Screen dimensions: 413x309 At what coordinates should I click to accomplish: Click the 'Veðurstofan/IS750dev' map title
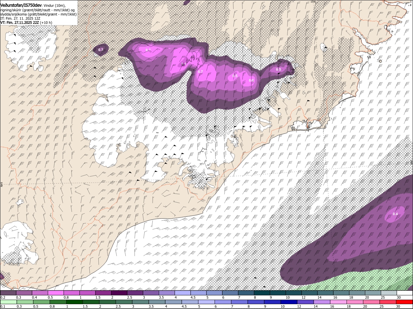tap(21, 5)
